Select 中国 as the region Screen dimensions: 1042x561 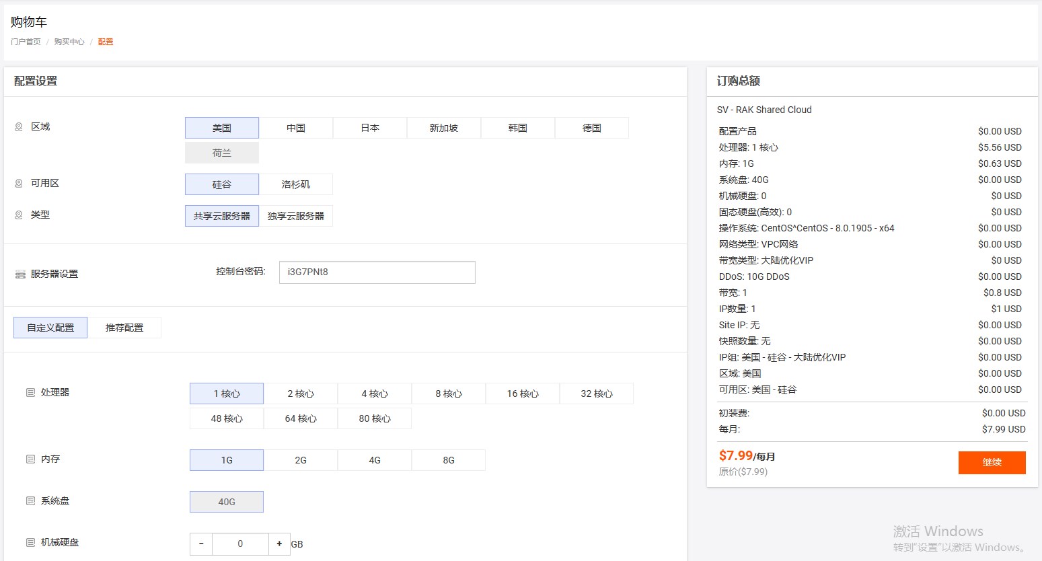click(295, 128)
